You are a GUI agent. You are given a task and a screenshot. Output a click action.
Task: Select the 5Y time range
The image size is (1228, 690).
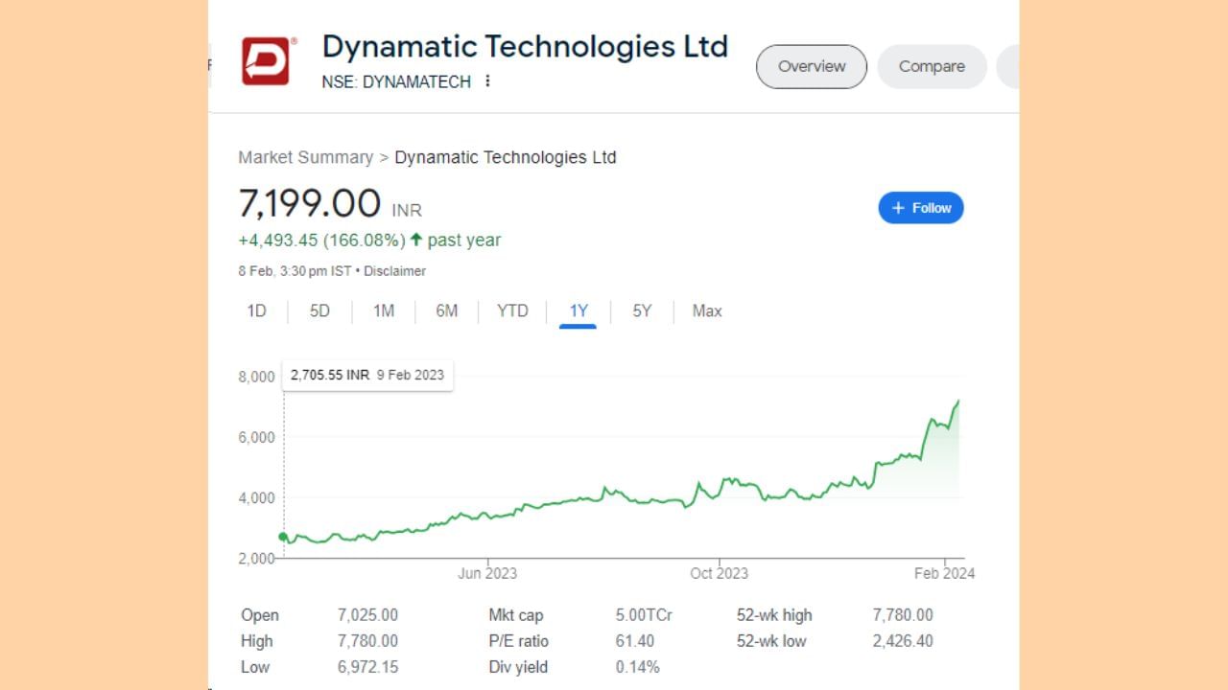coord(642,310)
